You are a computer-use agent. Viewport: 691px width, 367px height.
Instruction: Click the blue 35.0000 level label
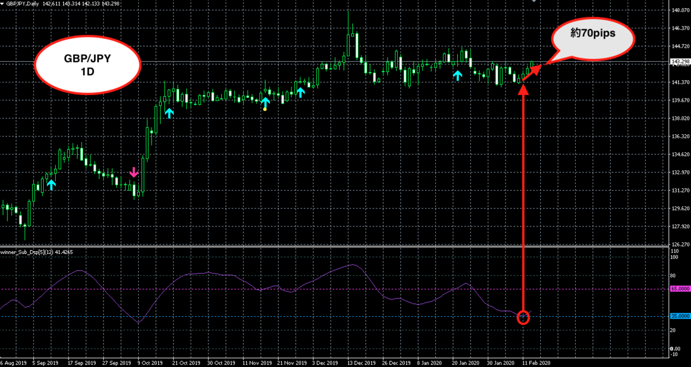pyautogui.click(x=680, y=316)
